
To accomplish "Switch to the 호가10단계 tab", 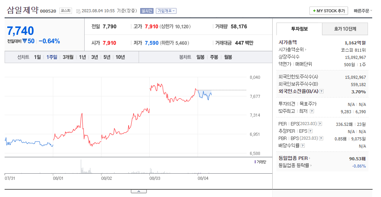I will (x=345, y=29).
